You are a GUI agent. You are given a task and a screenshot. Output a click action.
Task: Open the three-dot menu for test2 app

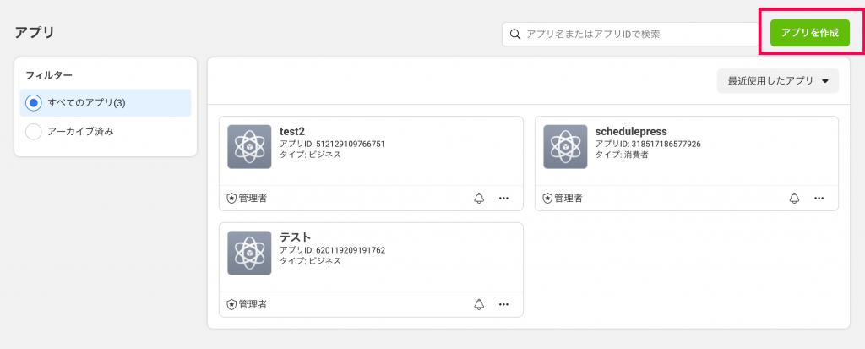pyautogui.click(x=503, y=198)
